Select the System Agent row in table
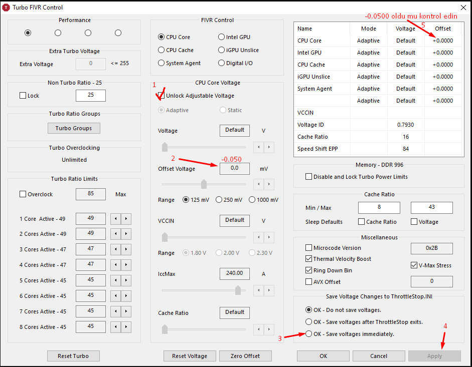This screenshot has width=472, height=367. click(379, 89)
